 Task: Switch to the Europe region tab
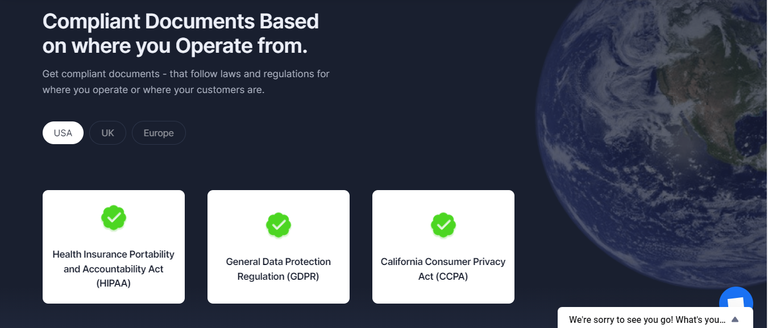coord(159,133)
